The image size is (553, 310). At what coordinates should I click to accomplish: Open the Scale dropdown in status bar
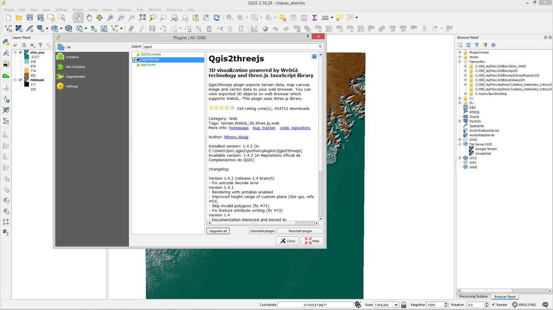[396, 305]
